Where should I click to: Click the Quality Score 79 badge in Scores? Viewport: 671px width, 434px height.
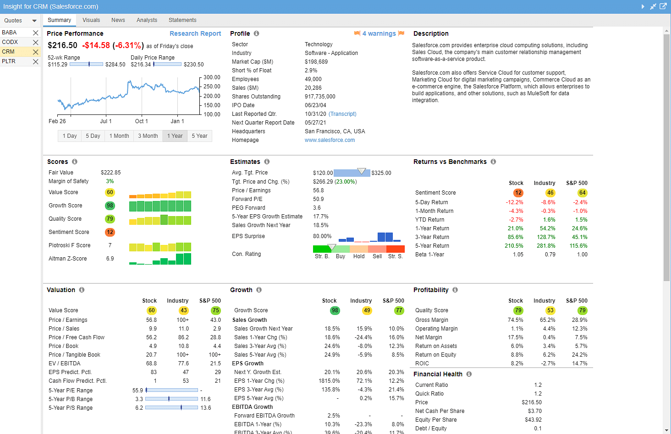110,219
